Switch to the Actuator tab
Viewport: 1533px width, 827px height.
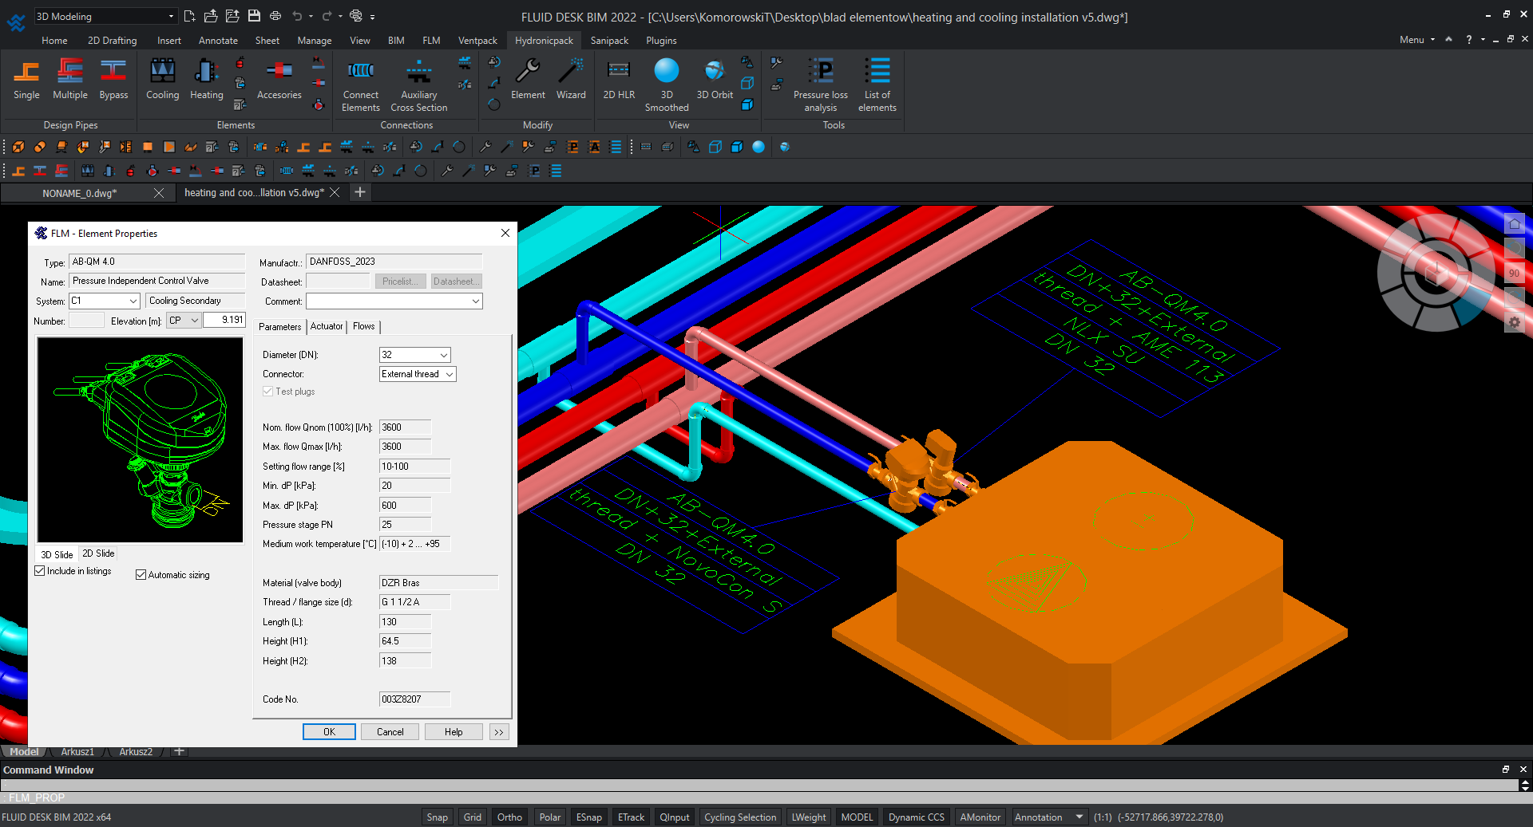click(x=327, y=326)
